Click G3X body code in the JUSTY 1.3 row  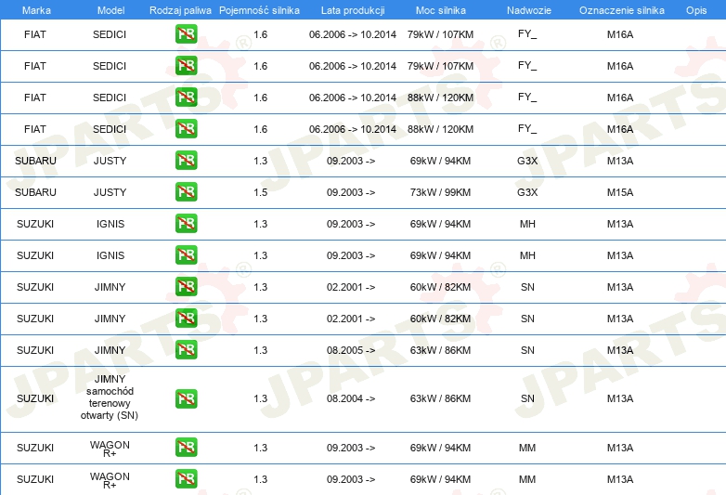point(527,161)
